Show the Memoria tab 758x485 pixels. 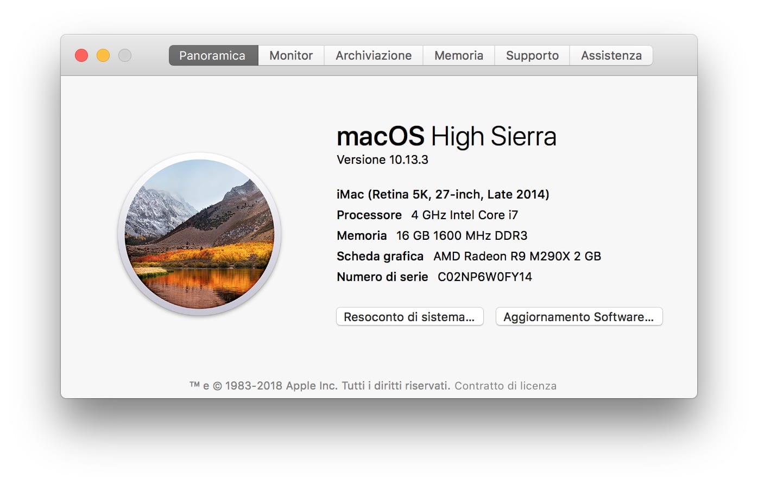click(x=459, y=55)
